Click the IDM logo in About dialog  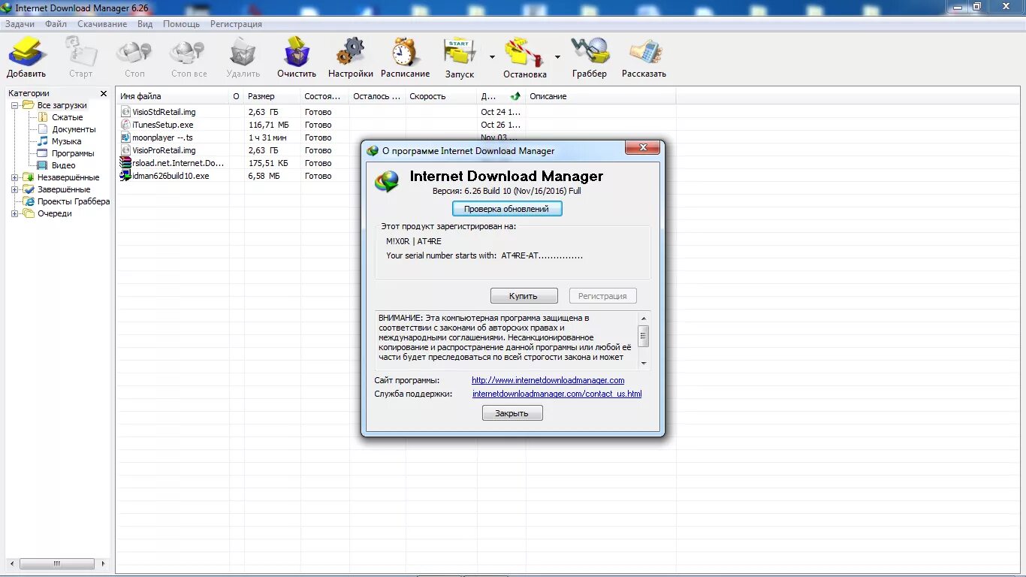click(x=388, y=181)
